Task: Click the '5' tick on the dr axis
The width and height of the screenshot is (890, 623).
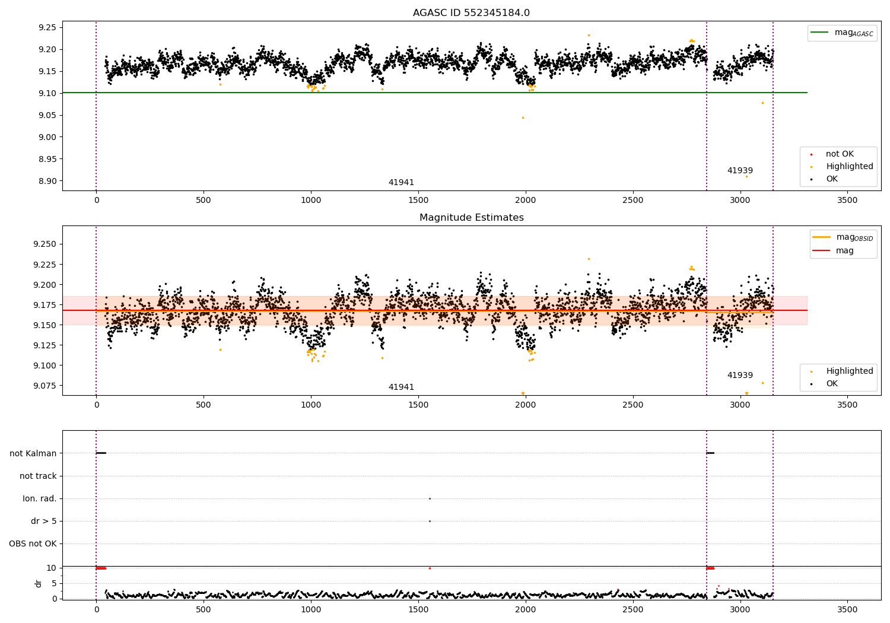Action: 54,584
